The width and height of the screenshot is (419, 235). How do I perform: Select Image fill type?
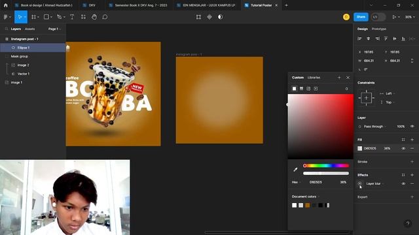(x=308, y=89)
